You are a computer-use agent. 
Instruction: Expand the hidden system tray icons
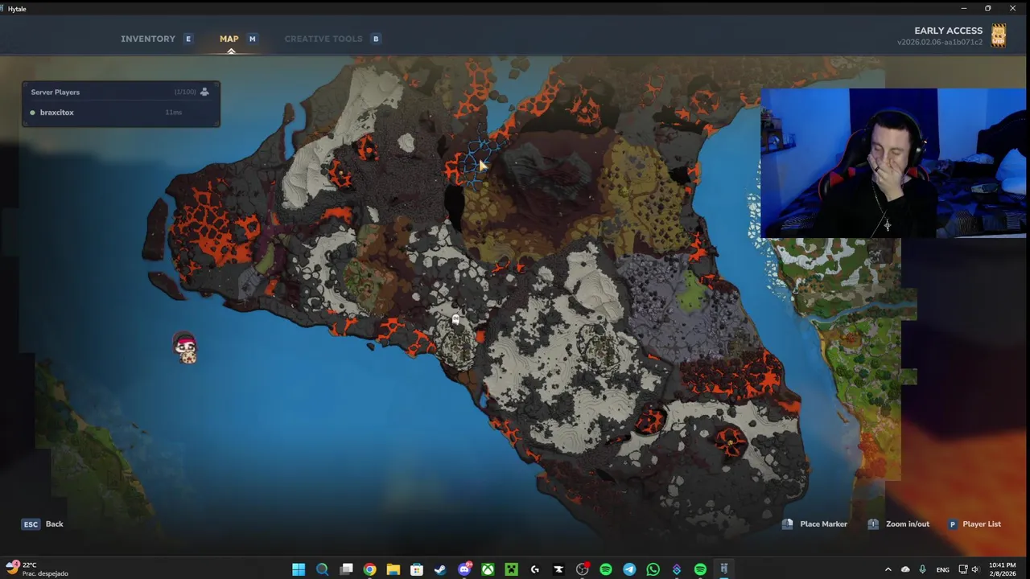[888, 569]
